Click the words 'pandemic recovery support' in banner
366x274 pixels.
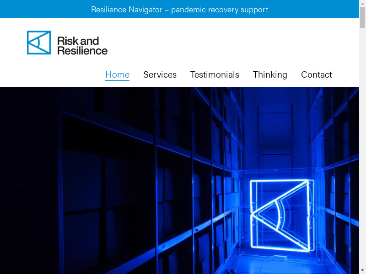pos(220,10)
